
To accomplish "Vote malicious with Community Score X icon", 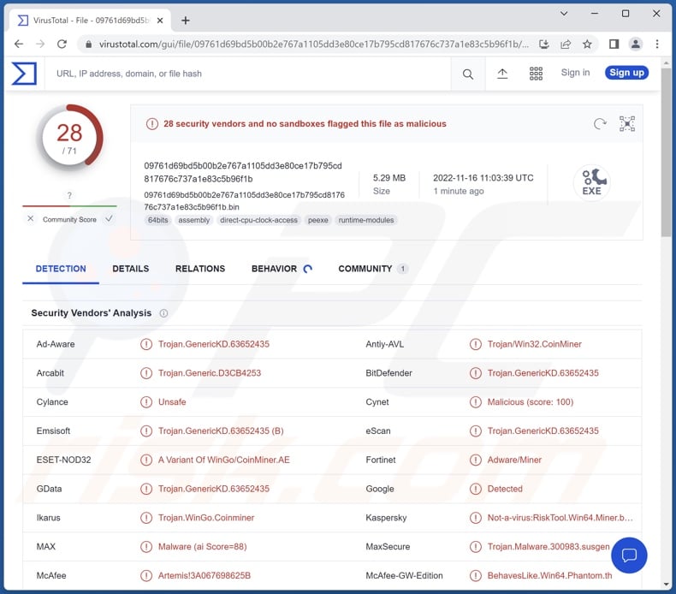I will click(x=30, y=219).
